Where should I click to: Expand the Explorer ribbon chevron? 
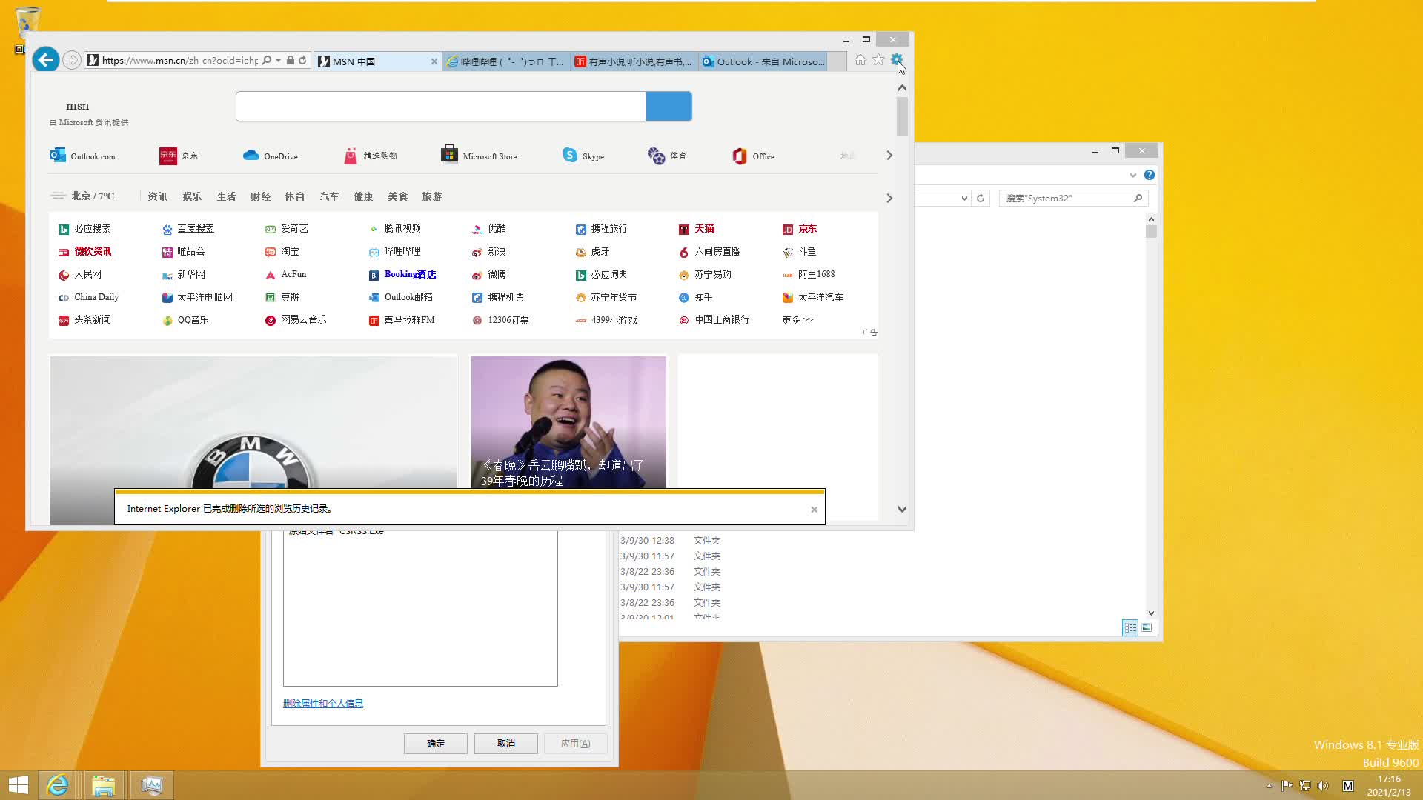click(1132, 175)
